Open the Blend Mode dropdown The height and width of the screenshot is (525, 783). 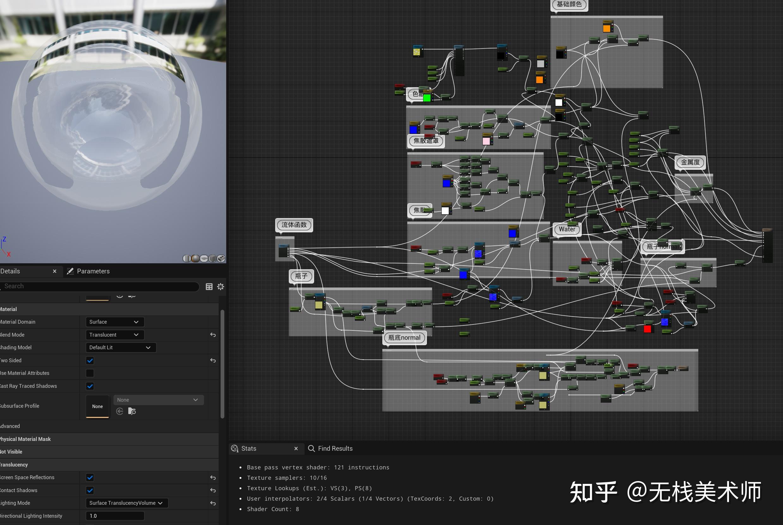pyautogui.click(x=114, y=334)
